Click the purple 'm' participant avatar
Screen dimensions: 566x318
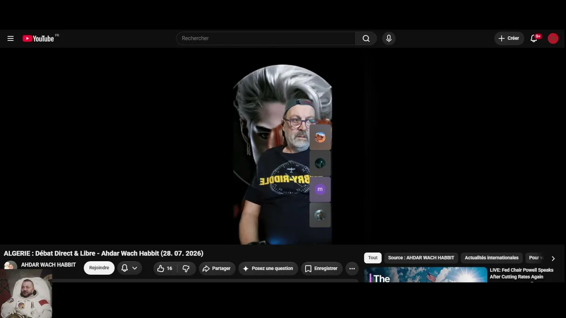[x=320, y=189]
